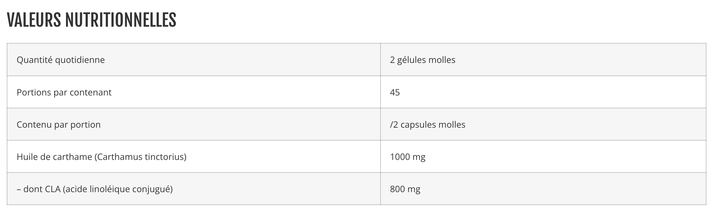Viewport: 723px width, 213px height.
Task: Click the word "NUTRITIONNELLES" in the title
Action: 121,20
